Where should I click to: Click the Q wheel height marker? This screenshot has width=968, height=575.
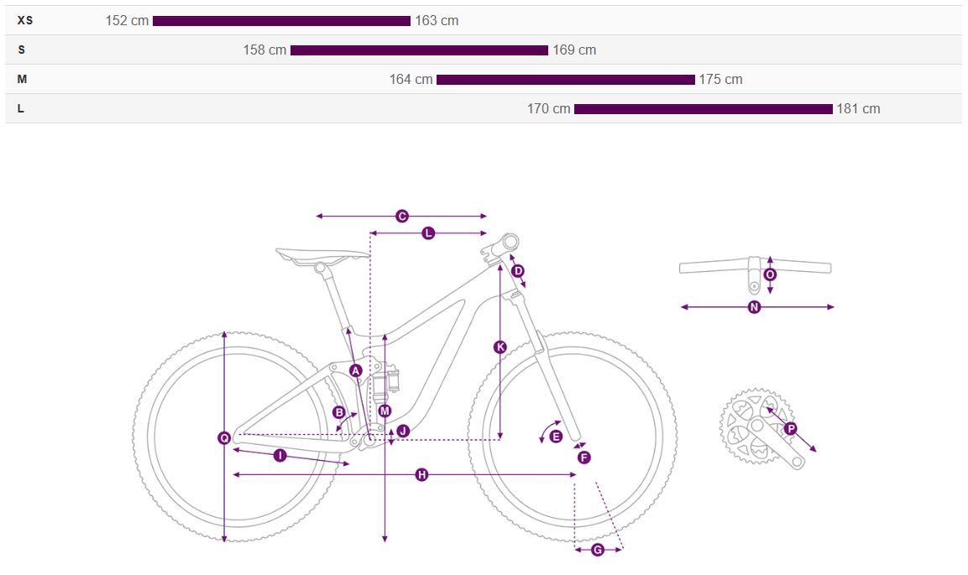click(224, 437)
